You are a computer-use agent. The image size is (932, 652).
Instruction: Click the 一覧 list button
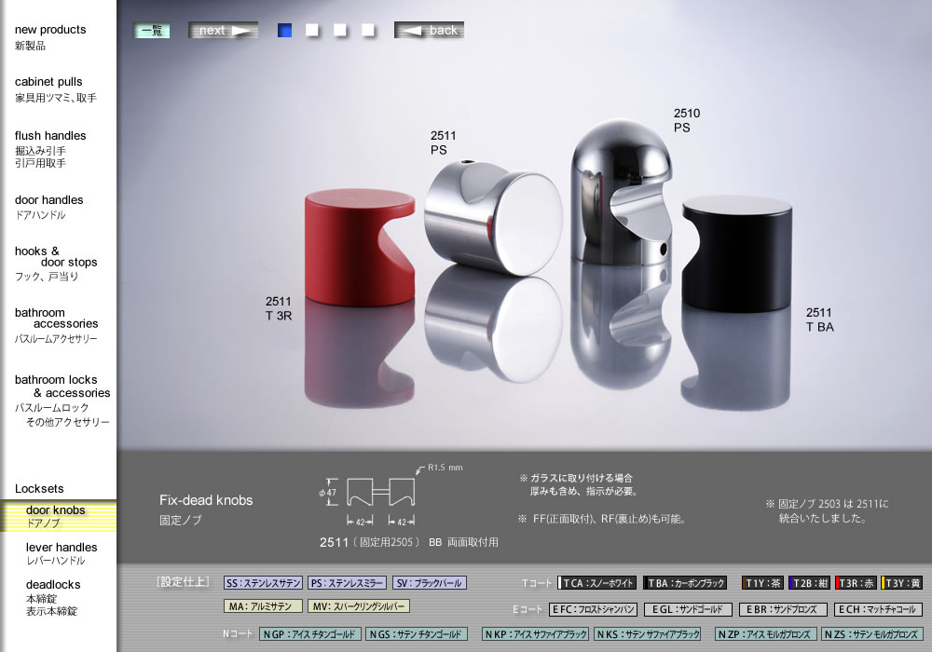(152, 31)
